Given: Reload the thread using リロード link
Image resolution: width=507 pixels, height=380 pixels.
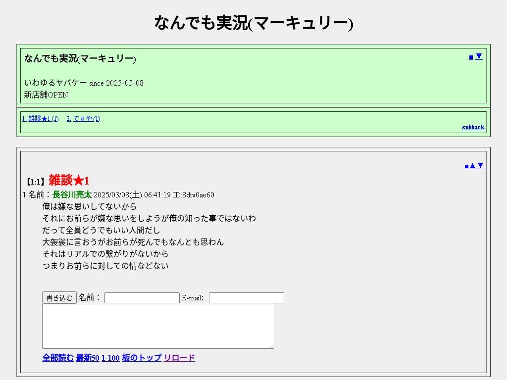Looking at the screenshot, I should 179,358.
